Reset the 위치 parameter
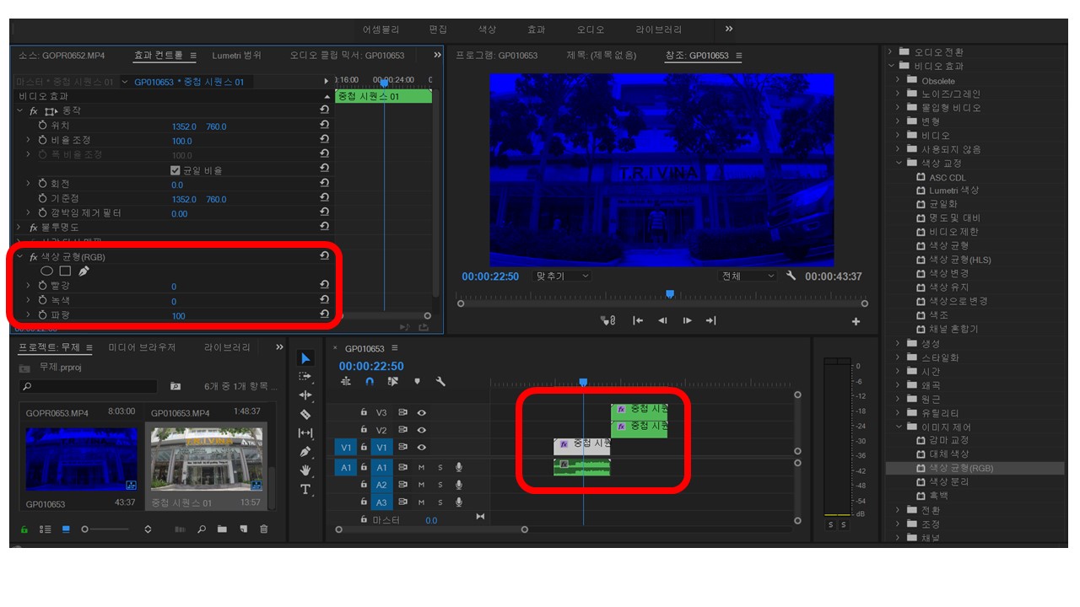Screen dimensions: 1080x607 [324, 125]
